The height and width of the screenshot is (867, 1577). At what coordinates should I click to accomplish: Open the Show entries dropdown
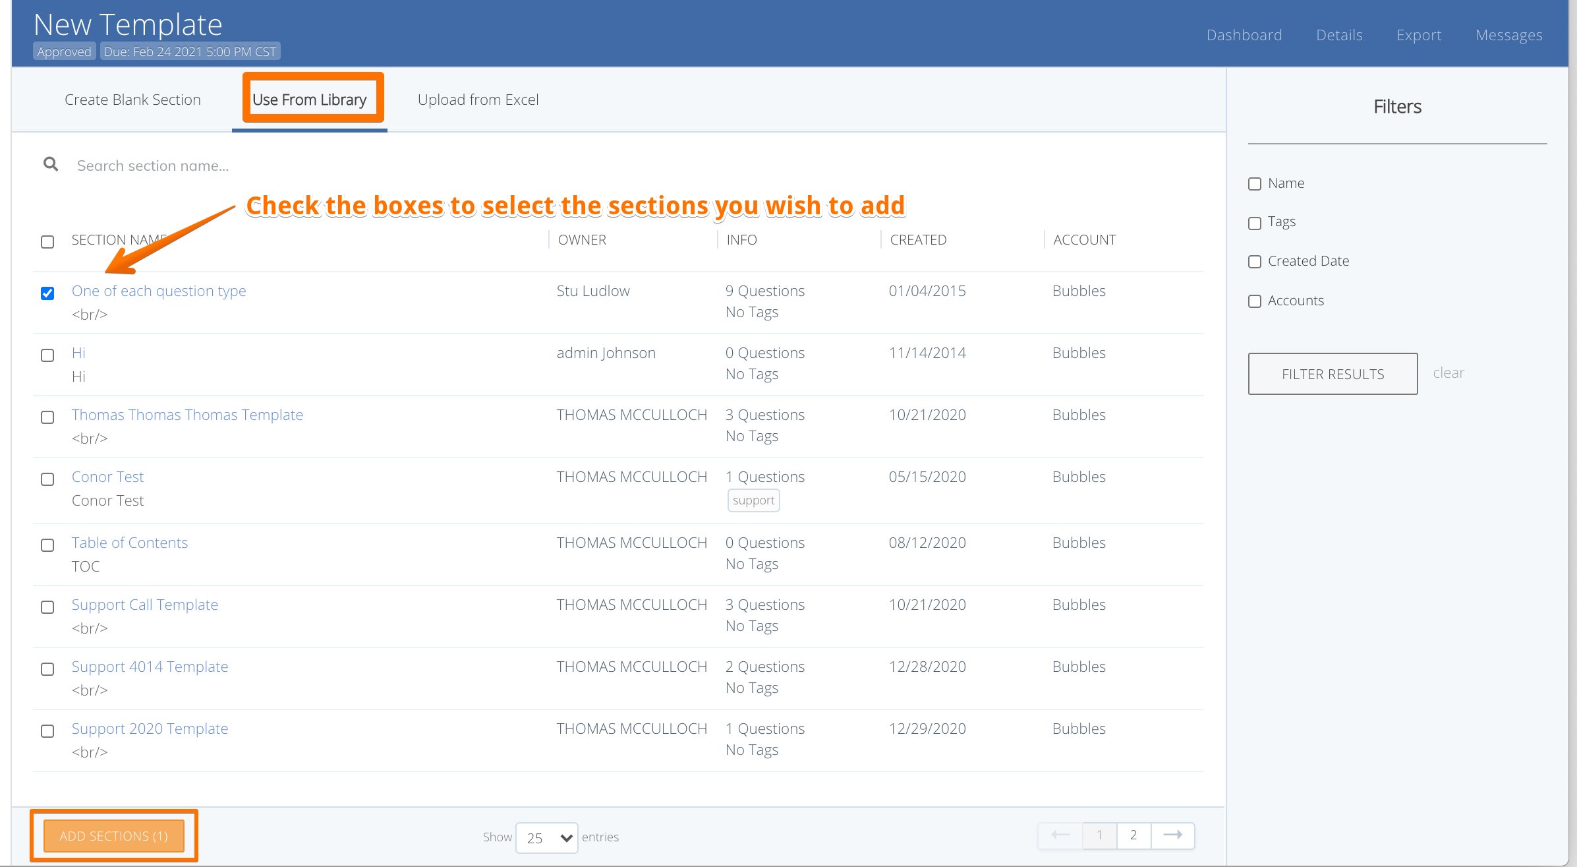click(547, 837)
